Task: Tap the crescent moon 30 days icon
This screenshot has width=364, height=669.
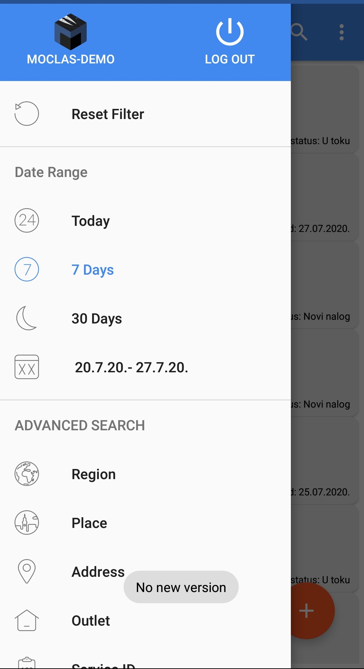Action: click(x=26, y=318)
